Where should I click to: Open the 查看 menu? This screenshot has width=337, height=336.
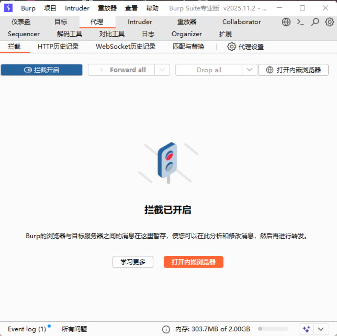[x=131, y=8]
